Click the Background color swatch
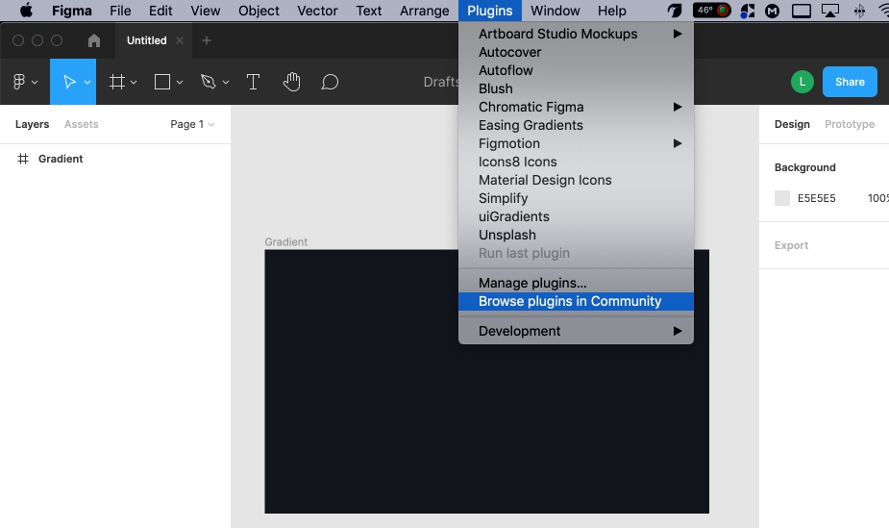889x528 pixels. pyautogui.click(x=782, y=198)
